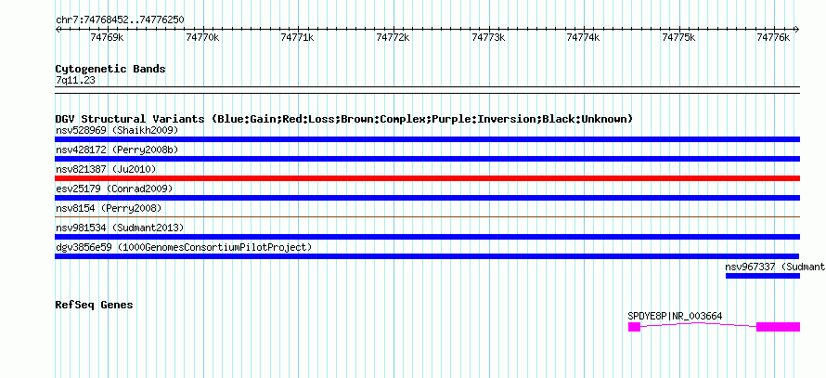Screen dimensions: 826x378
Task: Click the RefSeq Genes track title
Action: (x=94, y=306)
